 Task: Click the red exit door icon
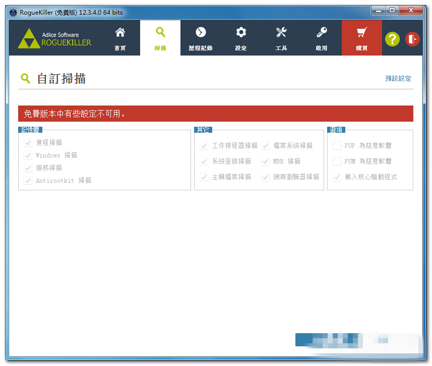click(x=412, y=39)
